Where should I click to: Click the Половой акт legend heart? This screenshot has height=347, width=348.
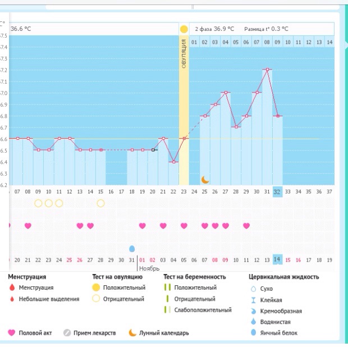[12, 333]
